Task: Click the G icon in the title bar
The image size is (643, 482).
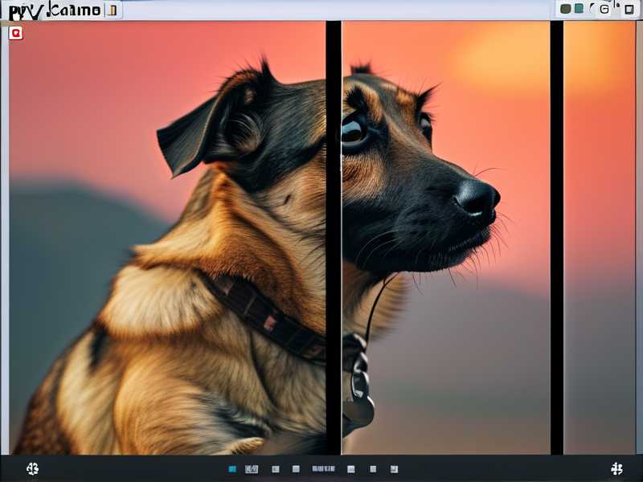Action: (604, 9)
